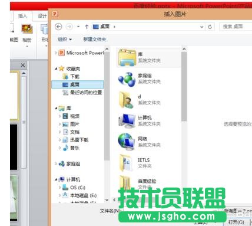Image resolution: width=252 pixels, height=226 pixels.
Task: Open the recent locations dropdown arrow
Action: click(x=78, y=27)
